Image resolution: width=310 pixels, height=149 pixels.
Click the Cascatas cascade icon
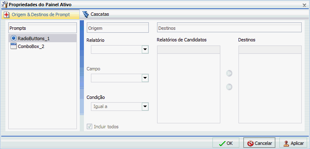click(86, 14)
